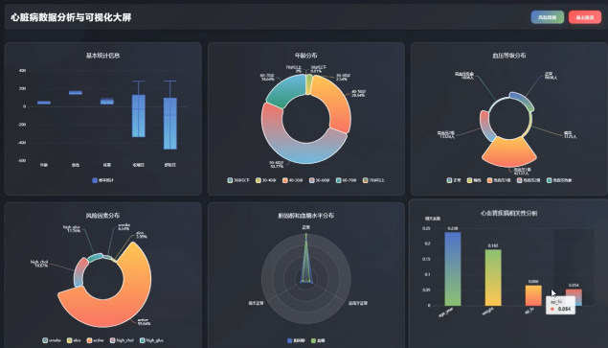Toggle the 50-60岁 legend item

click(320, 180)
